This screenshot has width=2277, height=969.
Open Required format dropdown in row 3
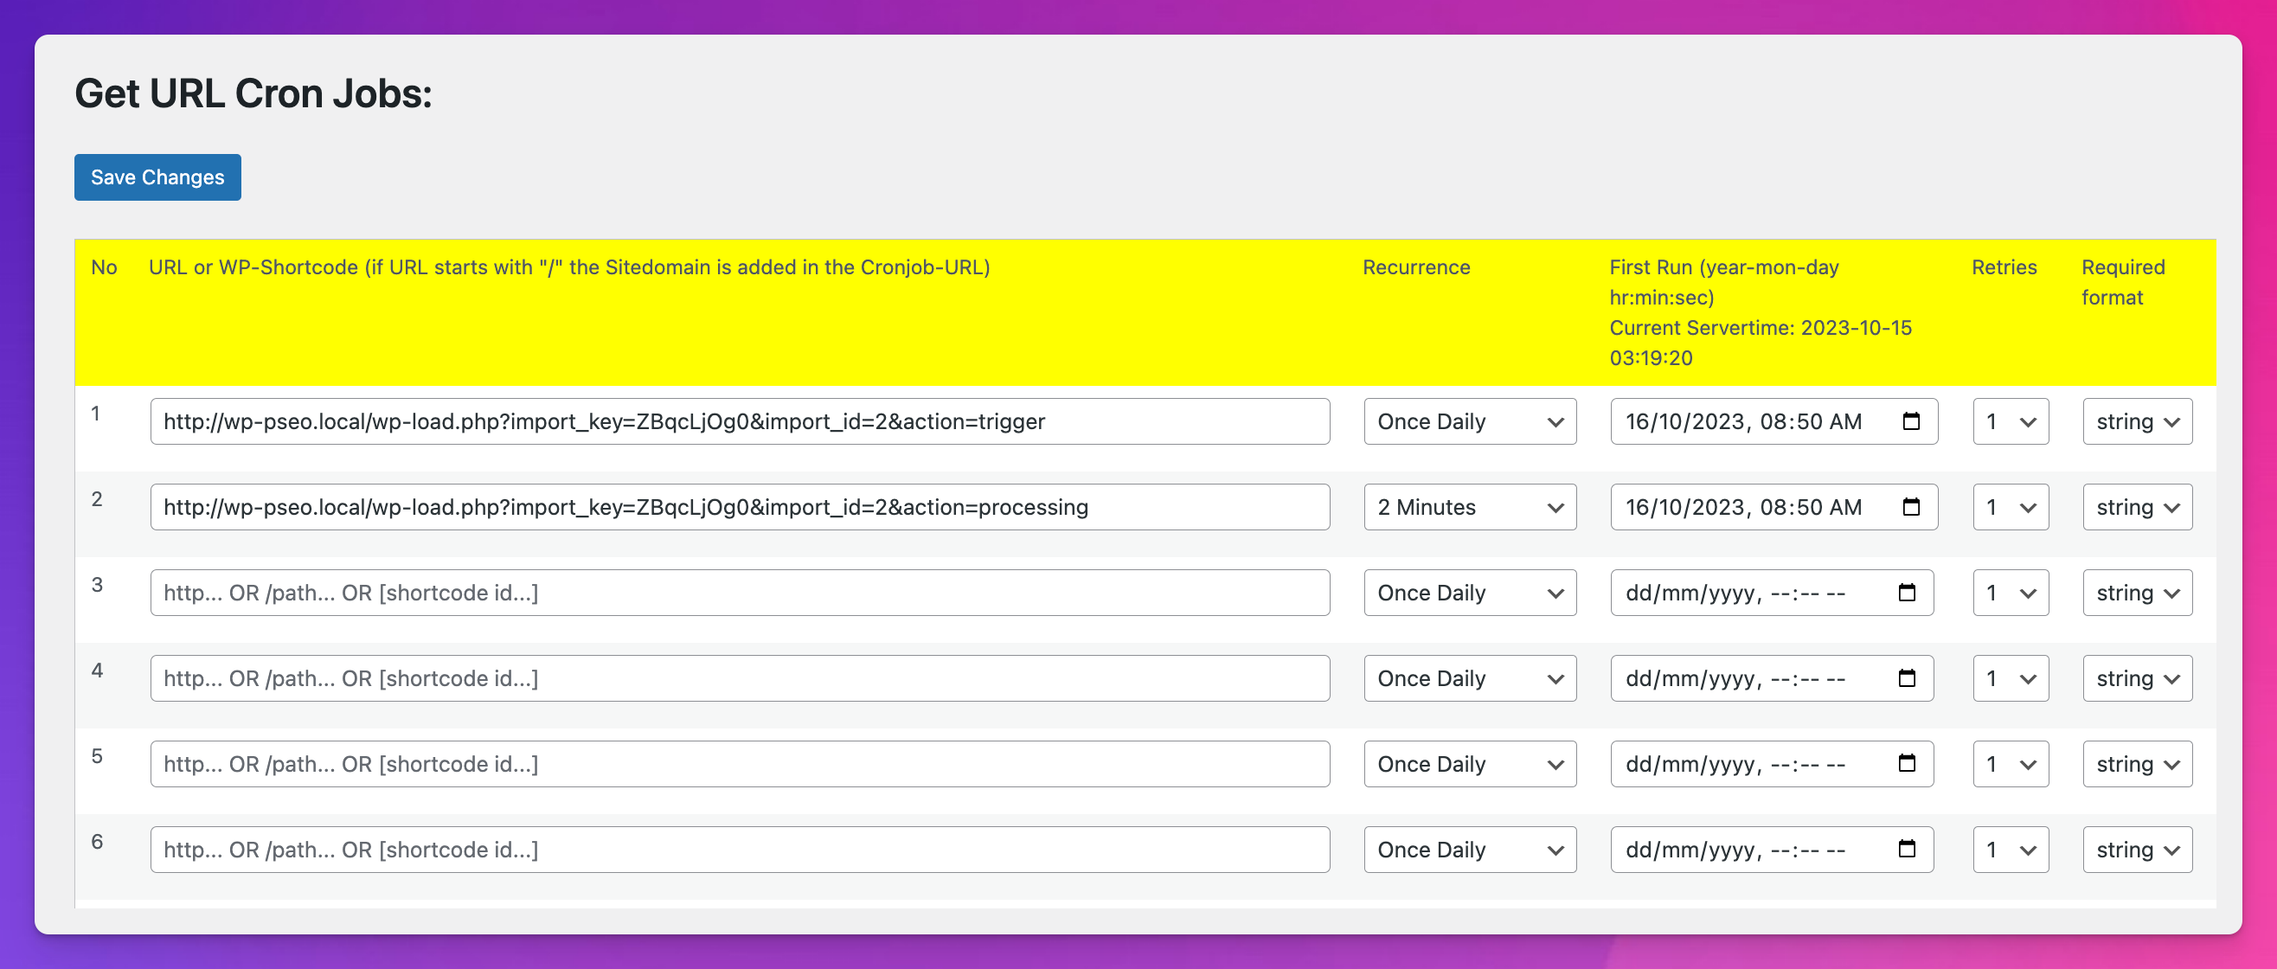pos(2138,594)
